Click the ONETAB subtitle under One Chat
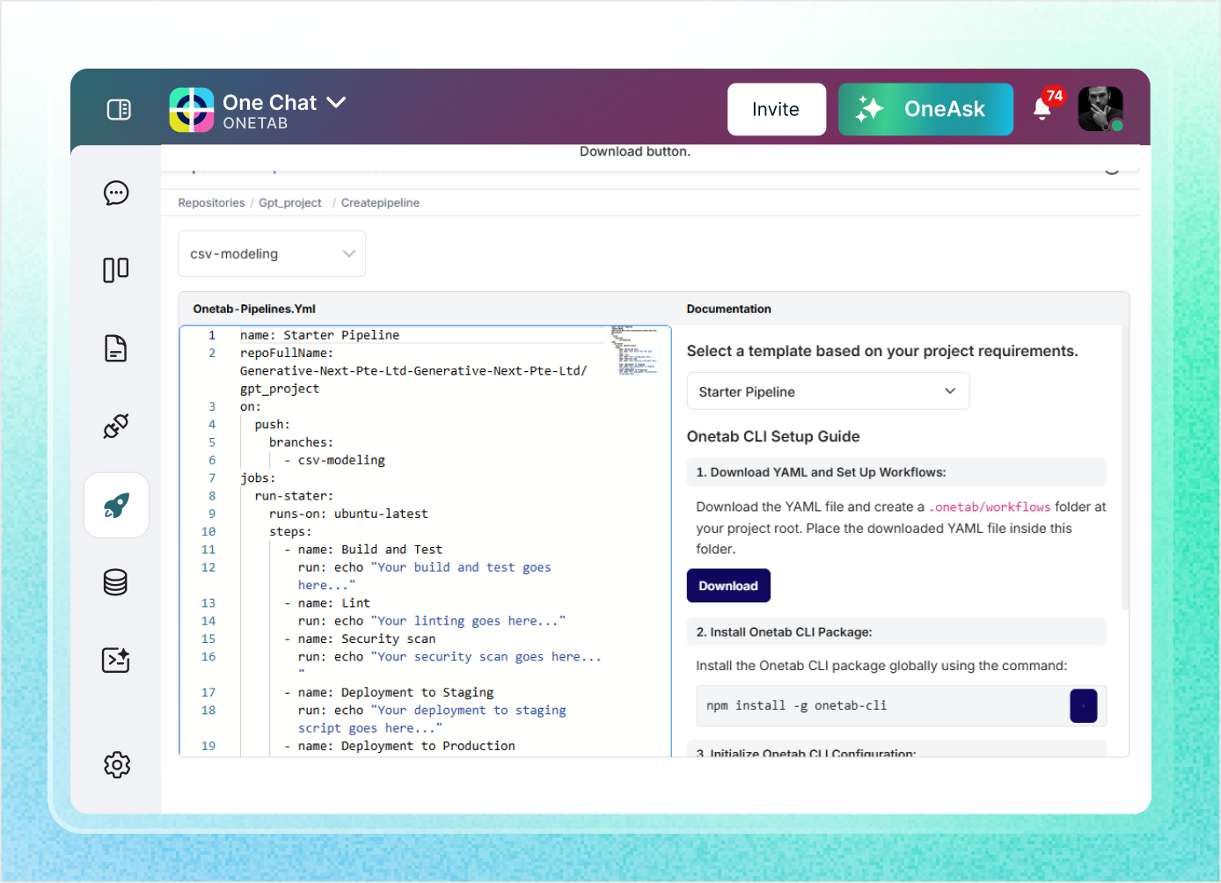Viewport: 1221px width, 883px height. click(x=255, y=123)
